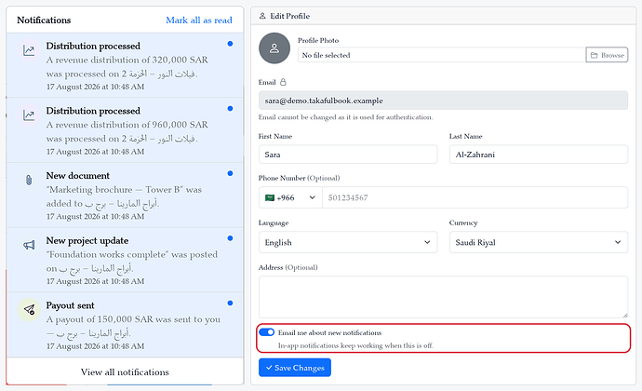Click the Address text area

click(x=443, y=297)
